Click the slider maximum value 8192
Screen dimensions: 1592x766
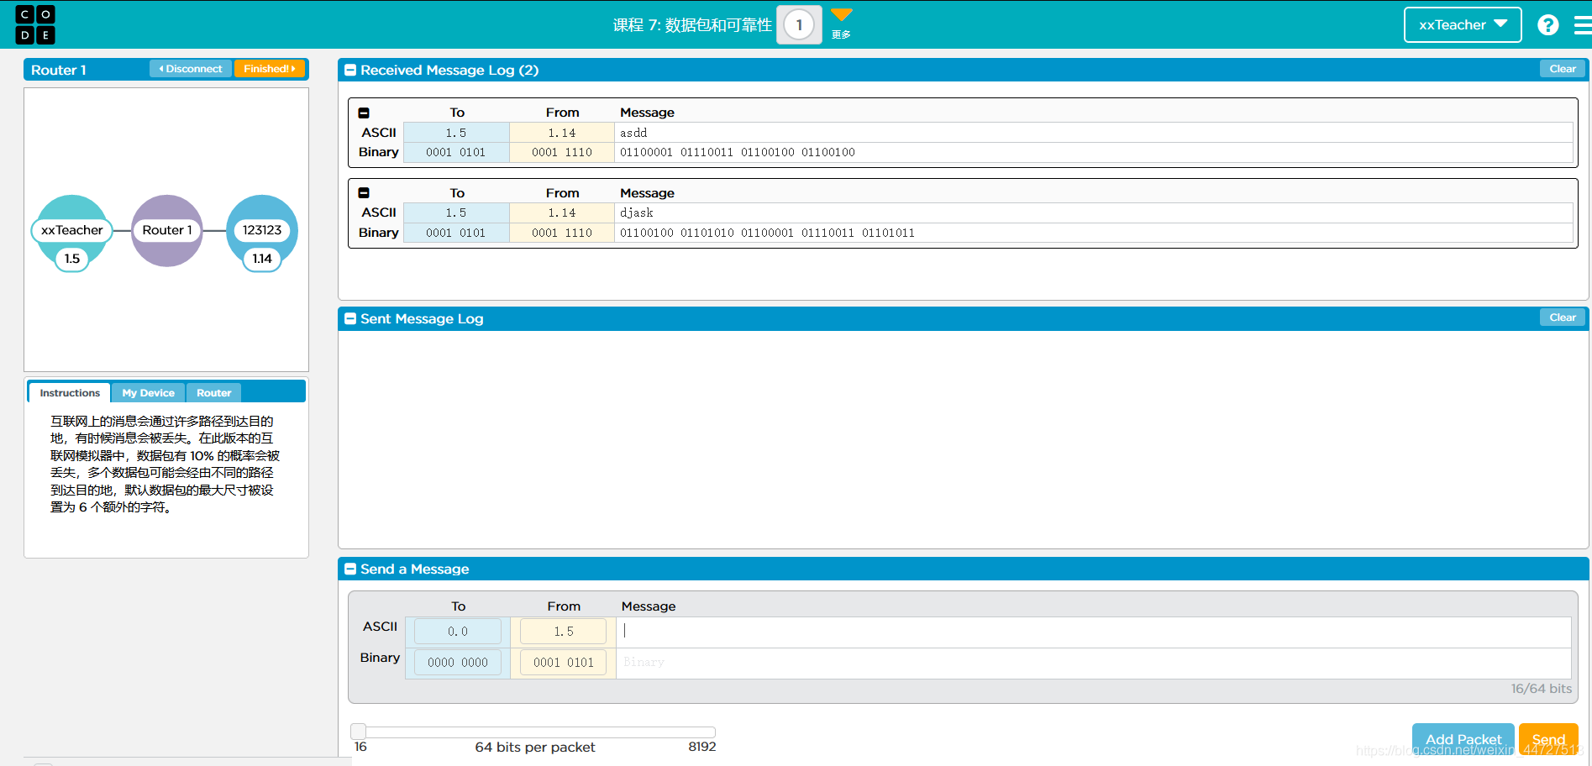pyautogui.click(x=702, y=747)
